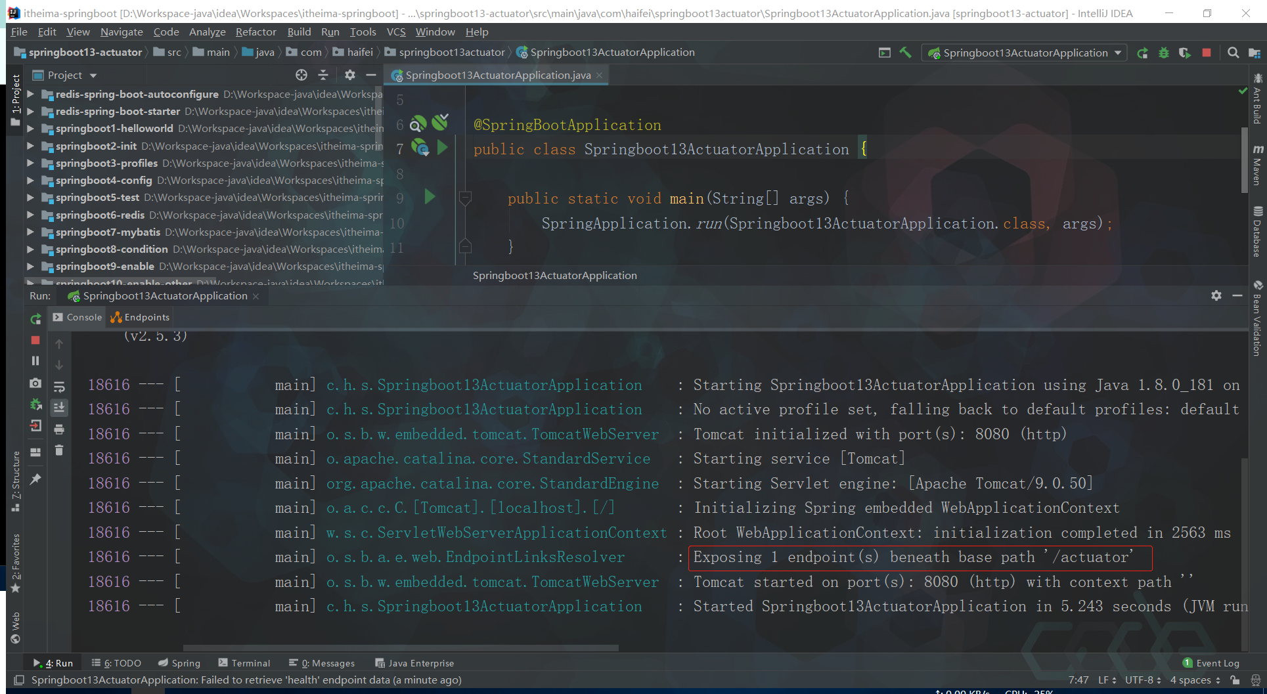Toggle the Maven tool window stripe button
This screenshot has height=694, width=1267.
click(1257, 165)
